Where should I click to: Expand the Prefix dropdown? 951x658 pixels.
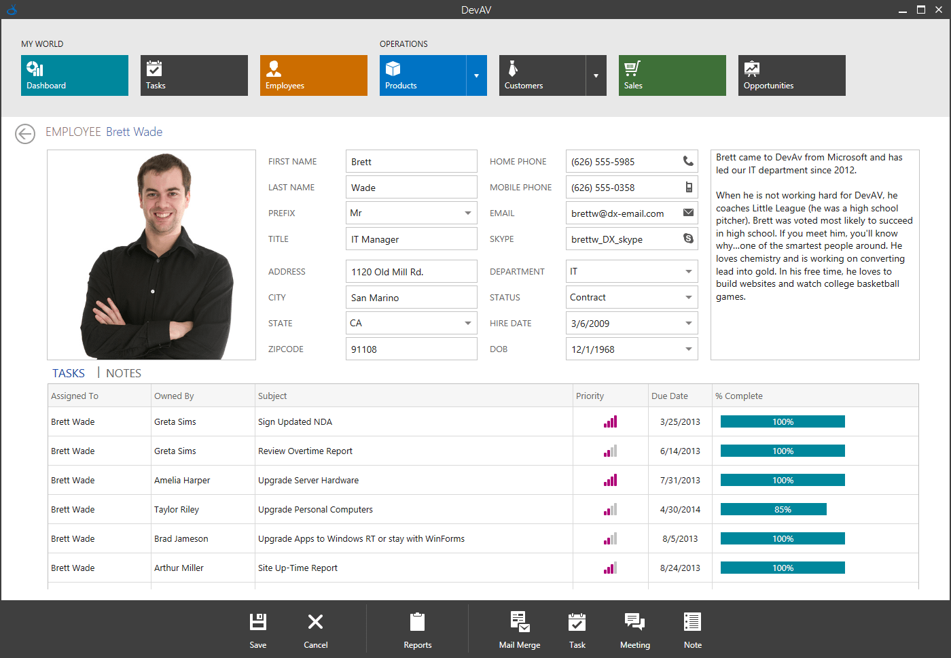(467, 213)
